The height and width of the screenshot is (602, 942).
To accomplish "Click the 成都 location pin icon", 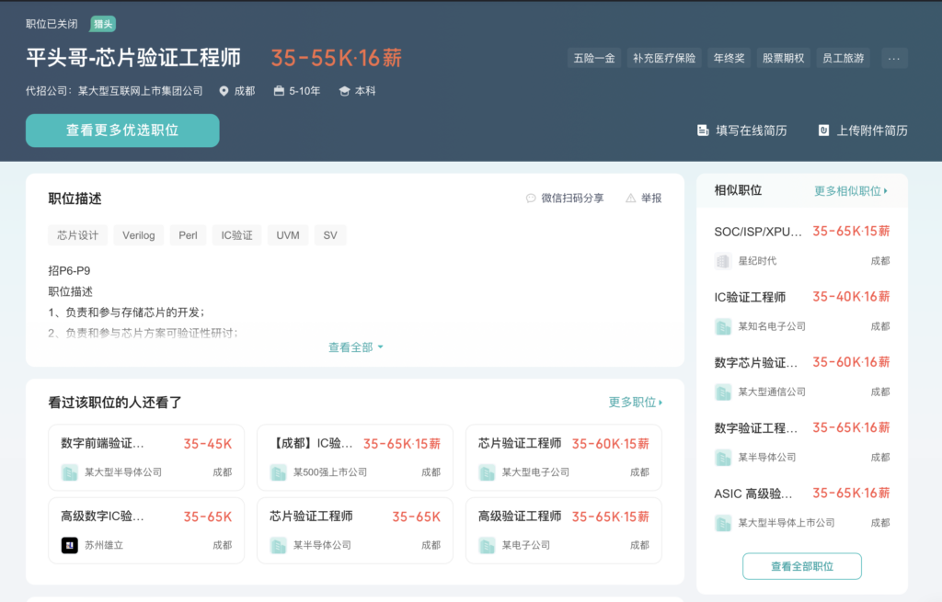I will 224,91.
